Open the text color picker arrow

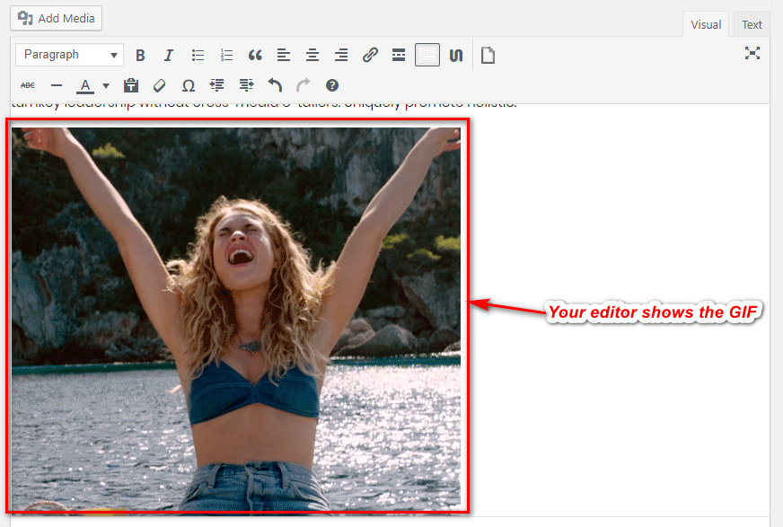tap(106, 86)
